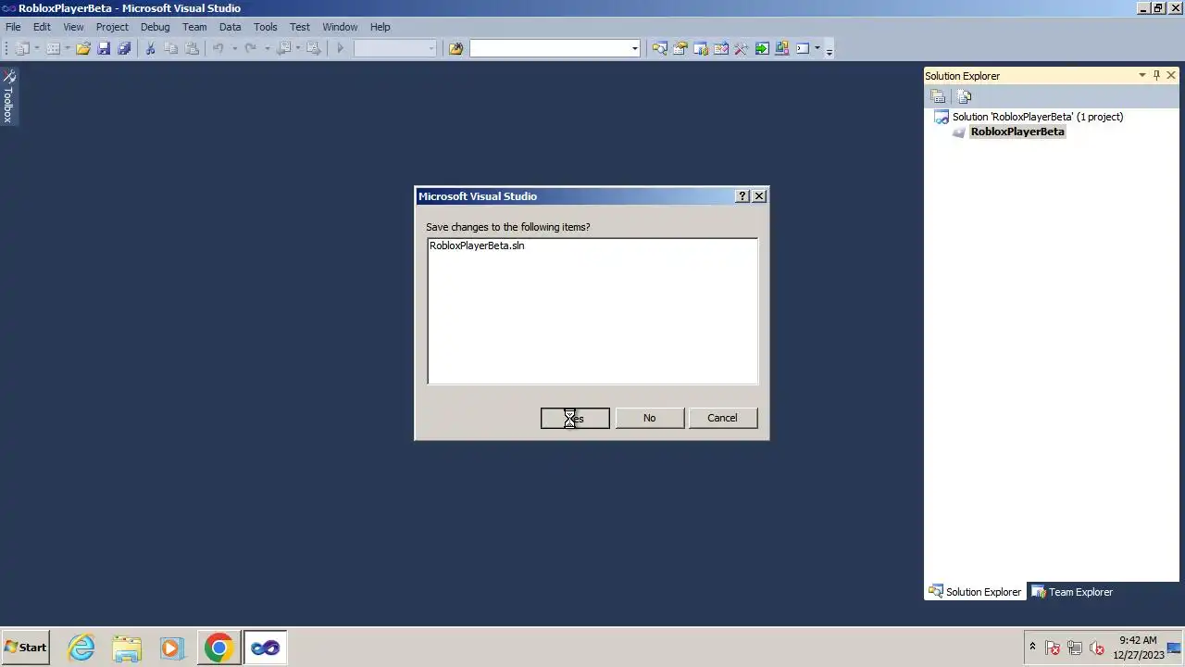Image resolution: width=1185 pixels, height=667 pixels.
Task: Show hidden system tray icons
Action: tap(1032, 647)
